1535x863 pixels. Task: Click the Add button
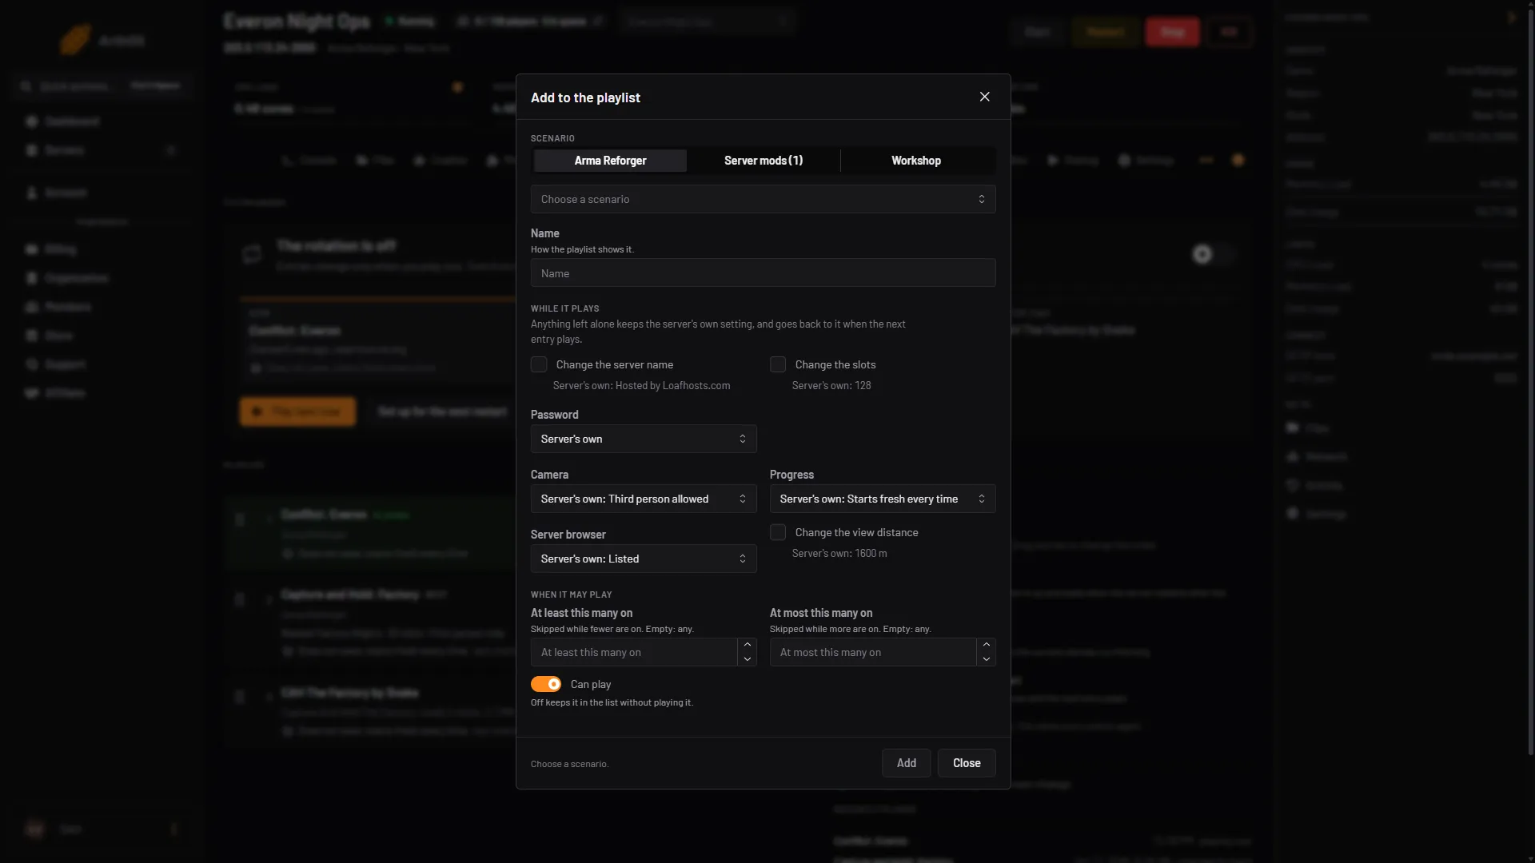coord(907,763)
